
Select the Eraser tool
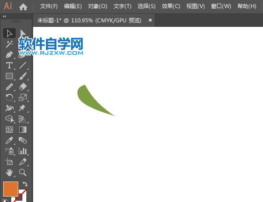pos(23,87)
